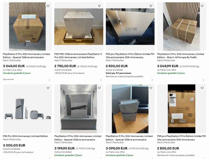Click heart icon on 3 099,00 EUR listing
This screenshot has width=210, height=159.
pos(151,88)
